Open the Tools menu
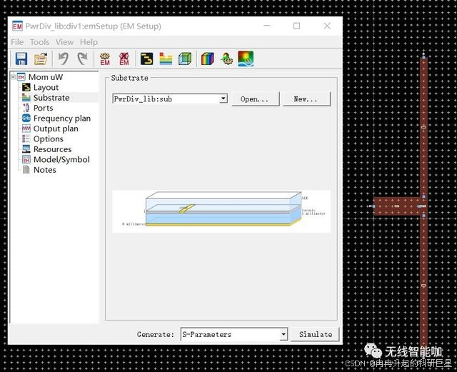 40,42
